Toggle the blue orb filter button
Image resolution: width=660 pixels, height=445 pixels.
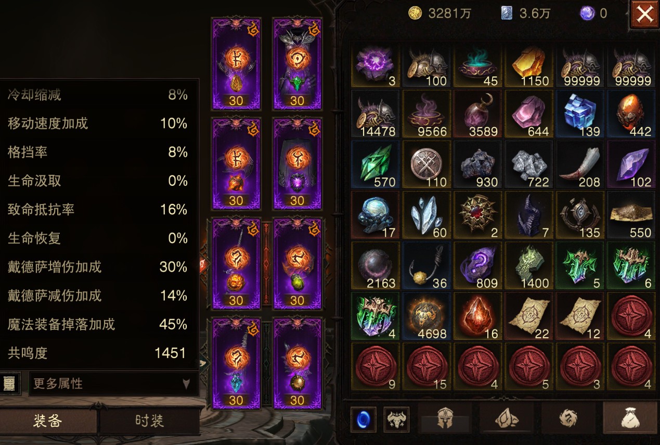[x=363, y=419]
